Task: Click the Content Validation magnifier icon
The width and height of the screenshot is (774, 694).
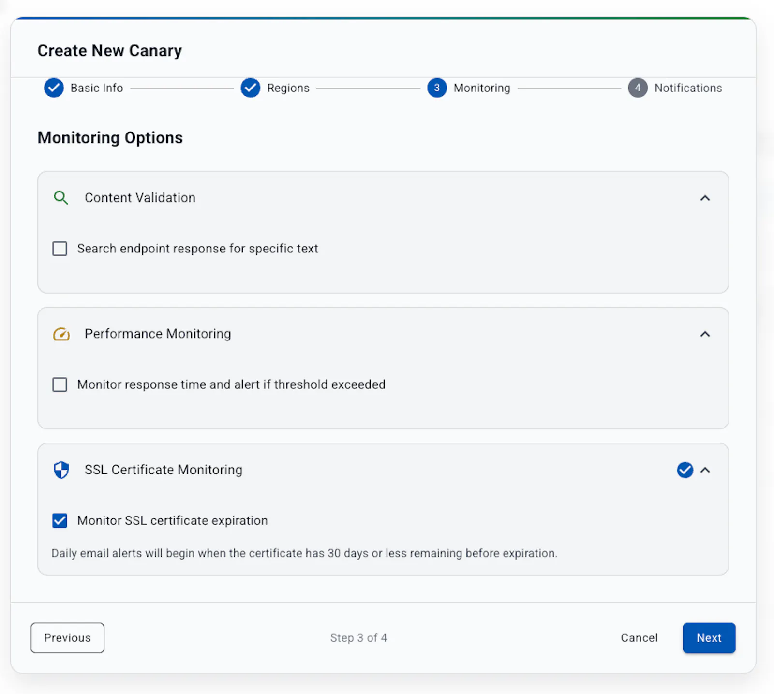Action: click(61, 198)
